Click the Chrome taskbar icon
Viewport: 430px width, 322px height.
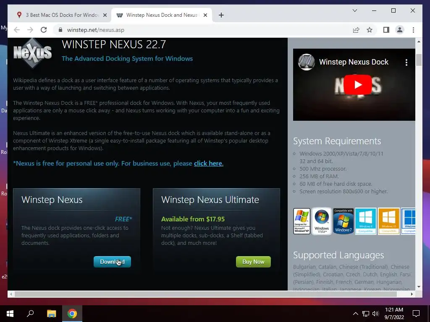[72, 314]
